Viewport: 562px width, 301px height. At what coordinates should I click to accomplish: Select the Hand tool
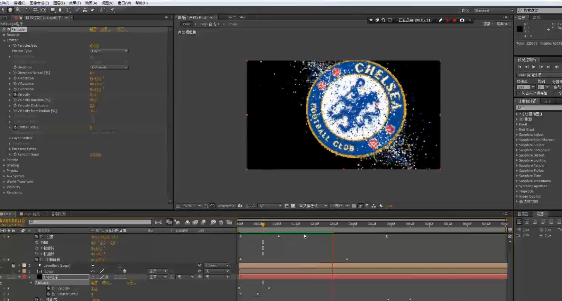click(10, 10)
